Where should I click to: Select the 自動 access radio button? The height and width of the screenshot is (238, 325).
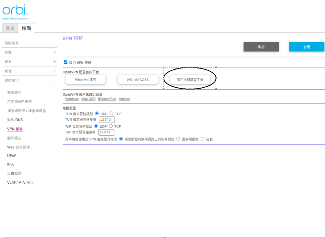[x=203, y=139]
